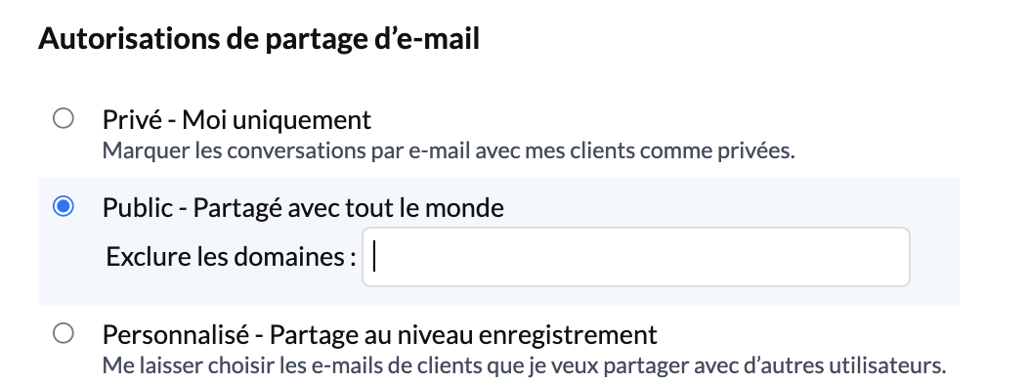1030x383 pixels.
Task: Click the 'Autorisations de partage d'e-mail' heading
Action: pyautogui.click(x=259, y=39)
